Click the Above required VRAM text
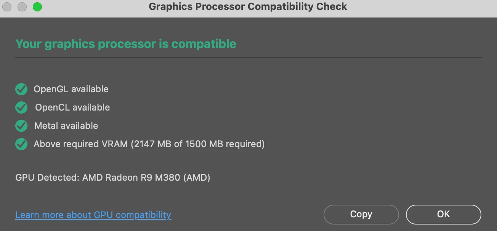 point(80,144)
